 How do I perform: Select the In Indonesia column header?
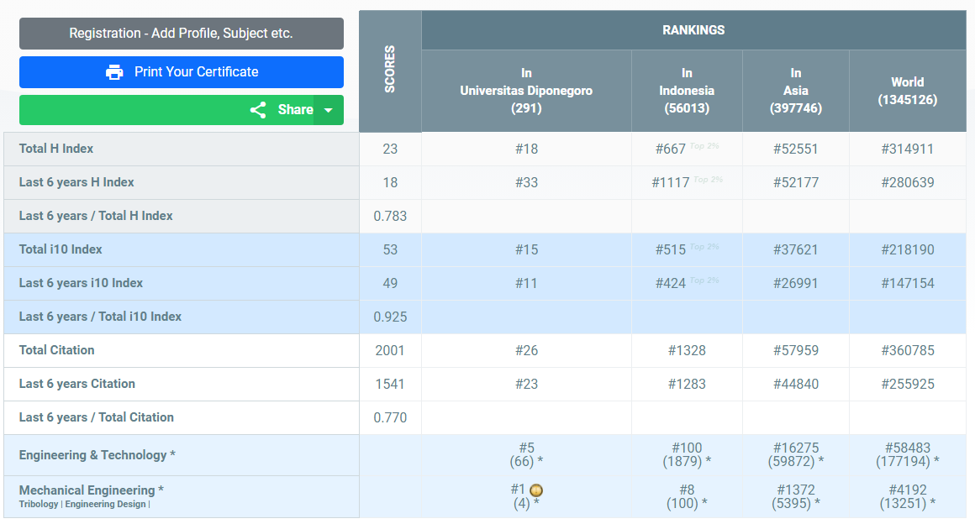(687, 91)
